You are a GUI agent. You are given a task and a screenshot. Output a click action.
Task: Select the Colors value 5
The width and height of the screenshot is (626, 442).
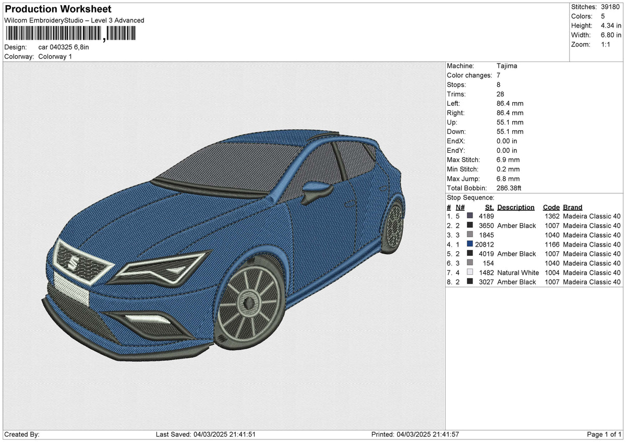(604, 16)
